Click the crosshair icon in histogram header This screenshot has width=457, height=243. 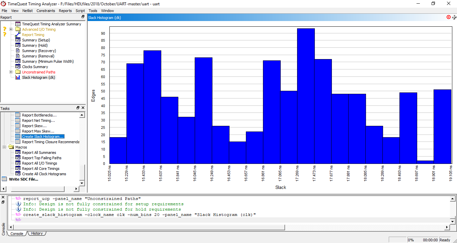(x=454, y=17)
